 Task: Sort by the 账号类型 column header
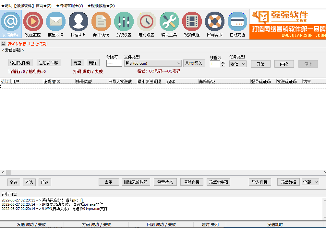click(x=91, y=81)
